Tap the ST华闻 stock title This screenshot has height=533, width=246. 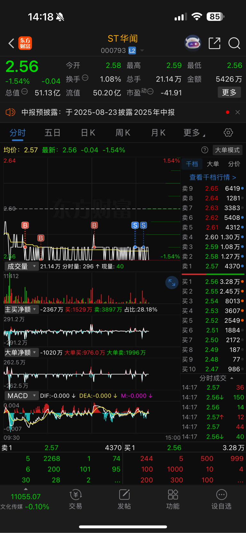(123, 39)
